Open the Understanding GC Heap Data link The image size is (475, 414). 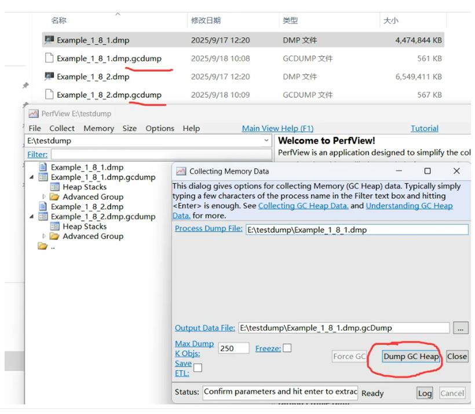(410, 206)
